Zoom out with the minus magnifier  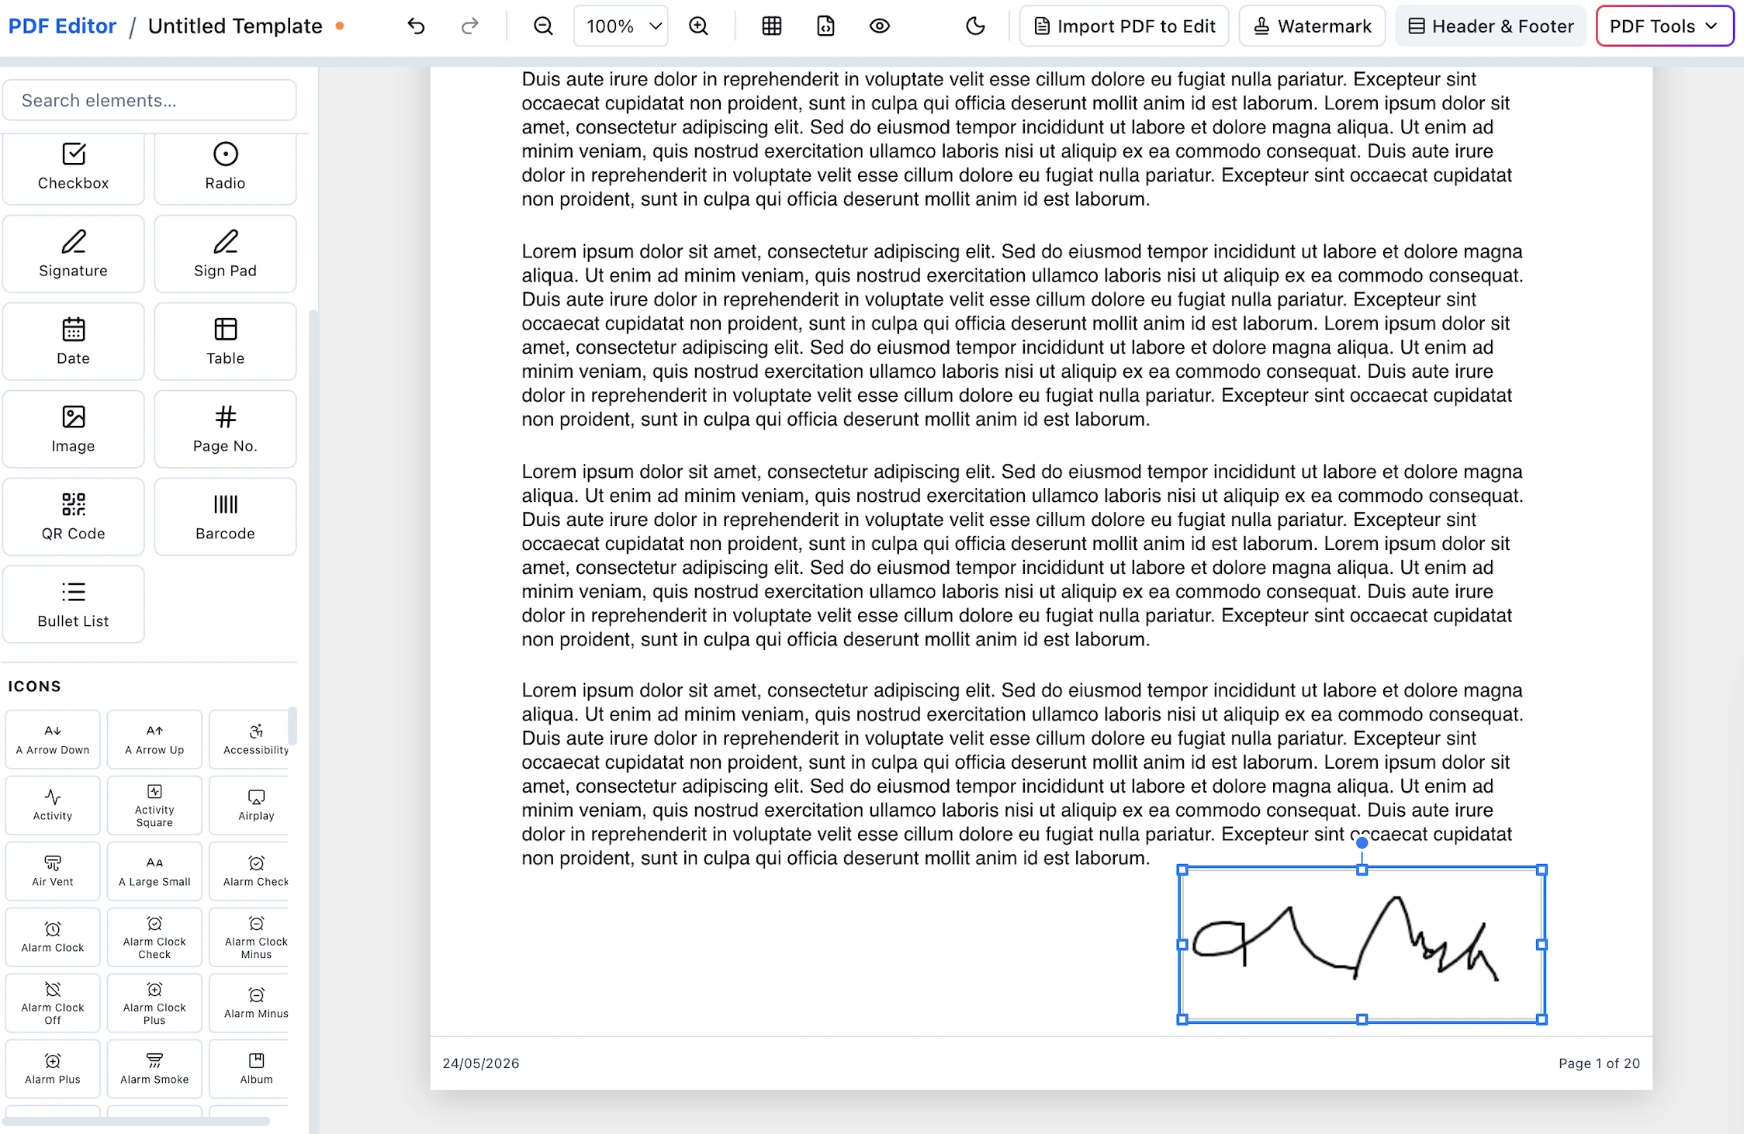[x=543, y=26]
